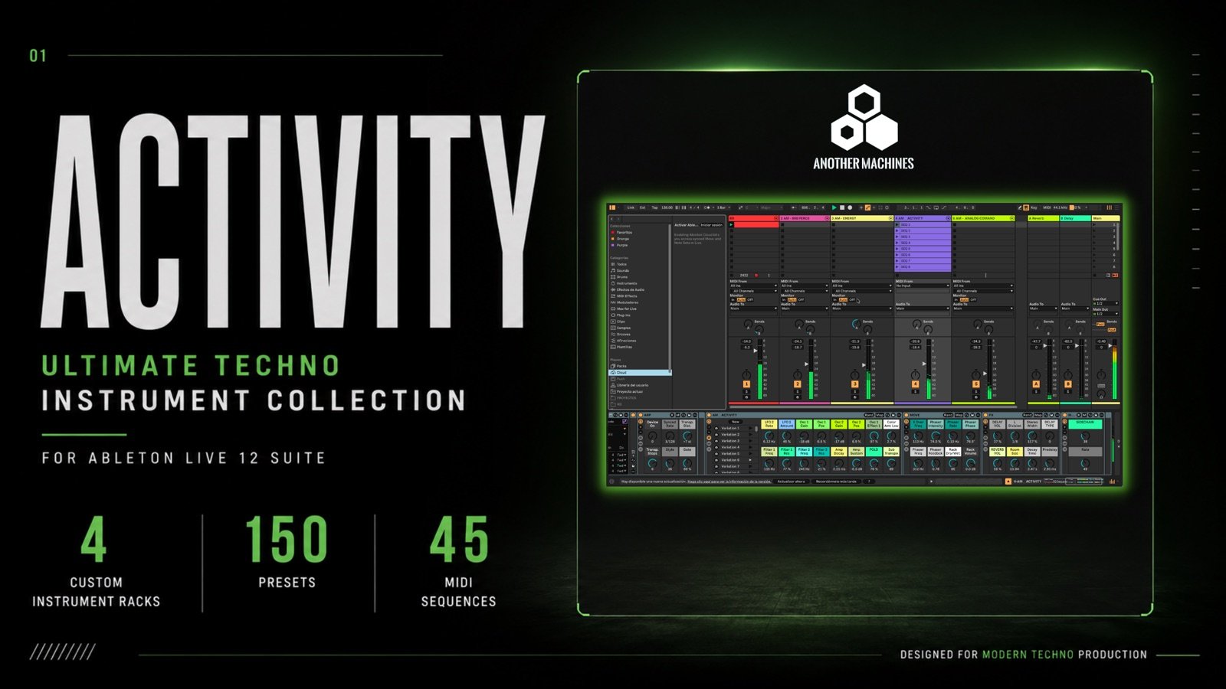Toggle the metronome button
This screenshot has height=689, width=1226.
pos(707,207)
